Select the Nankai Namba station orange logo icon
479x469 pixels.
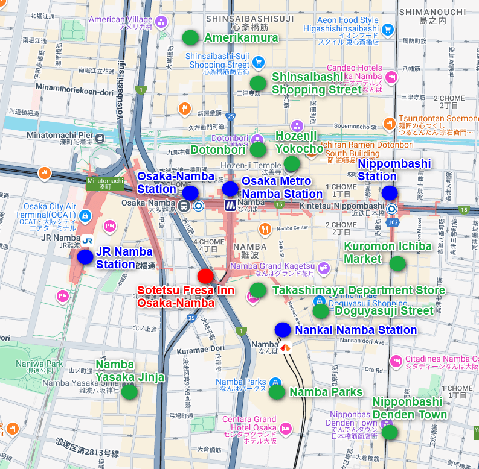pyautogui.click(x=286, y=348)
